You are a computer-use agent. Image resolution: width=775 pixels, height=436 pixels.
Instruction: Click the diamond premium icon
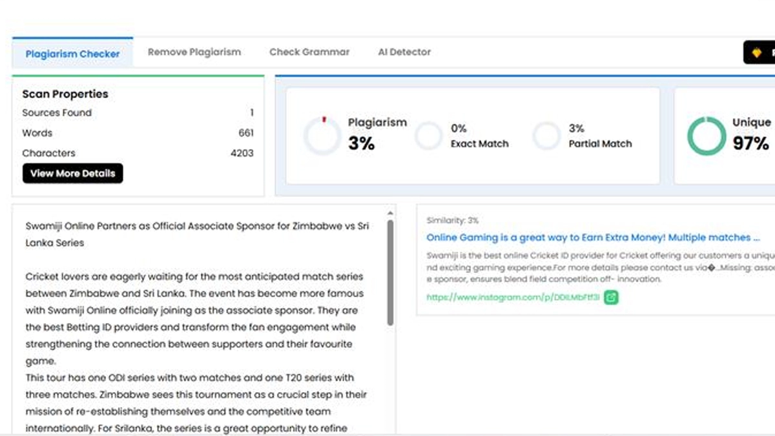757,53
